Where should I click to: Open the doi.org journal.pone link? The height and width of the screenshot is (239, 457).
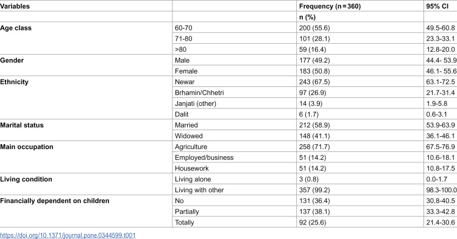point(68,235)
